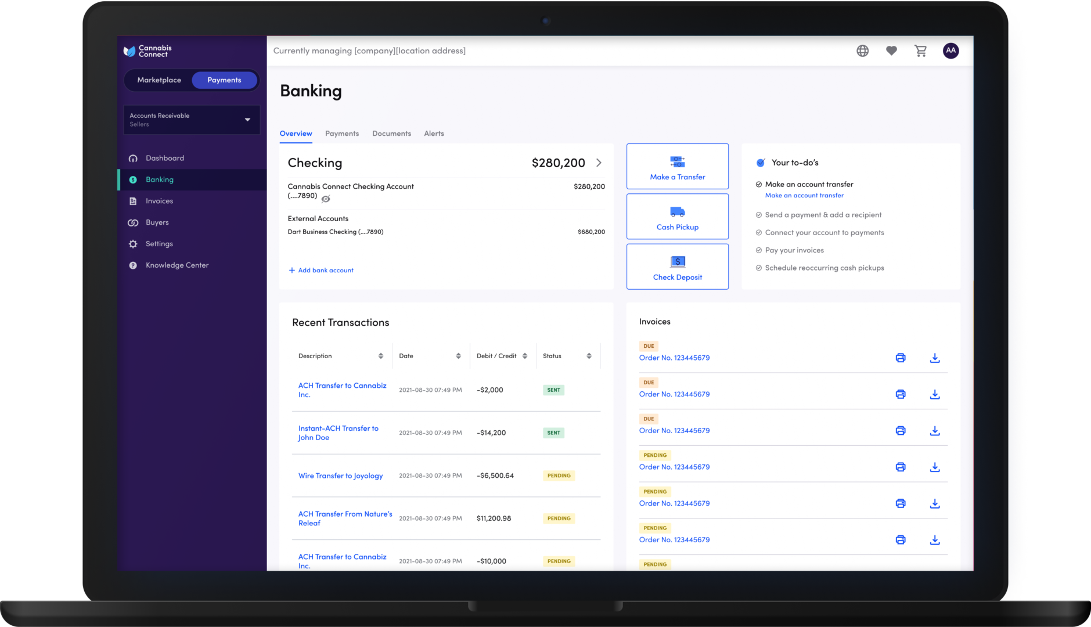This screenshot has width=1091, height=627.
Task: Click the -$2,000 transaction amount
Action: [489, 390]
